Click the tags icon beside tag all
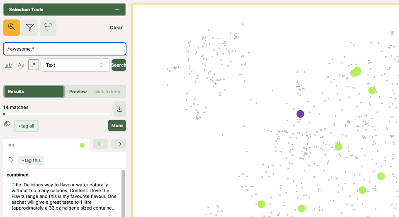This screenshot has height=217, width=399. click(x=7, y=124)
